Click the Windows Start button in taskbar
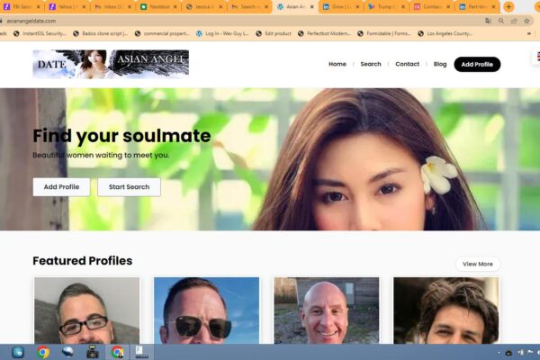 (x=18, y=352)
